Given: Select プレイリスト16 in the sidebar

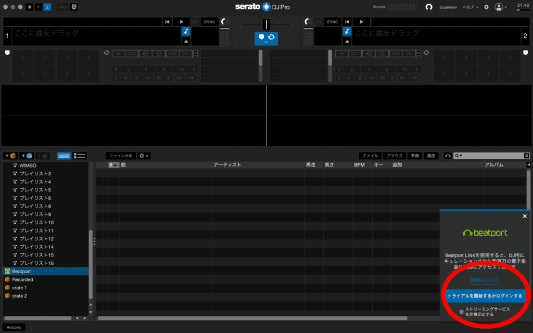Looking at the screenshot, I should tap(36, 263).
